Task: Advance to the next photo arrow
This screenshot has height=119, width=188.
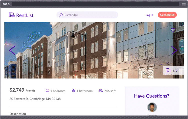Action: click(174, 50)
